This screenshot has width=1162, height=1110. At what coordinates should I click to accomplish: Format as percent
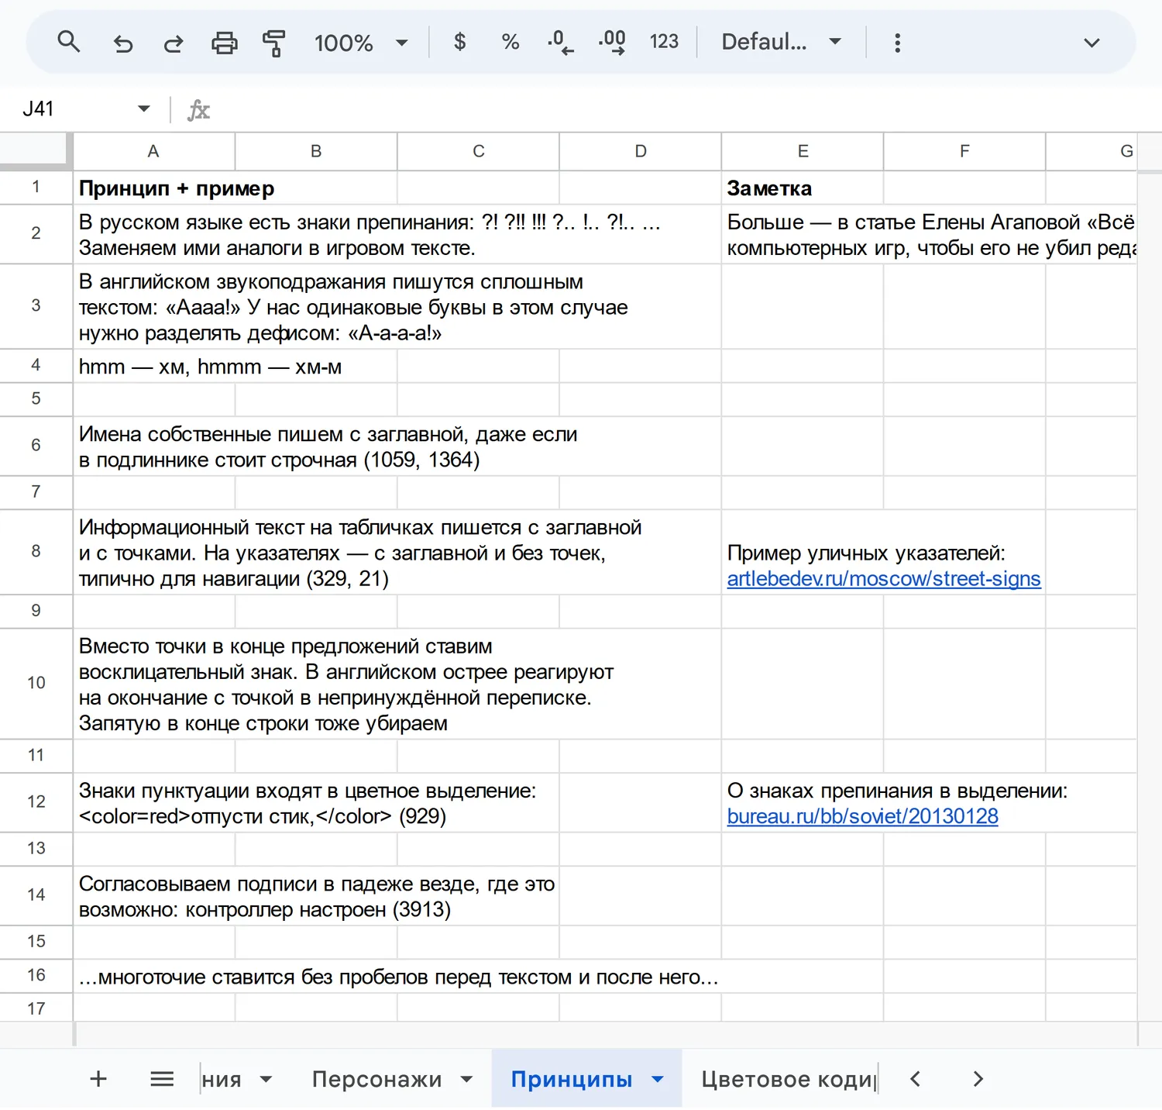click(x=511, y=42)
